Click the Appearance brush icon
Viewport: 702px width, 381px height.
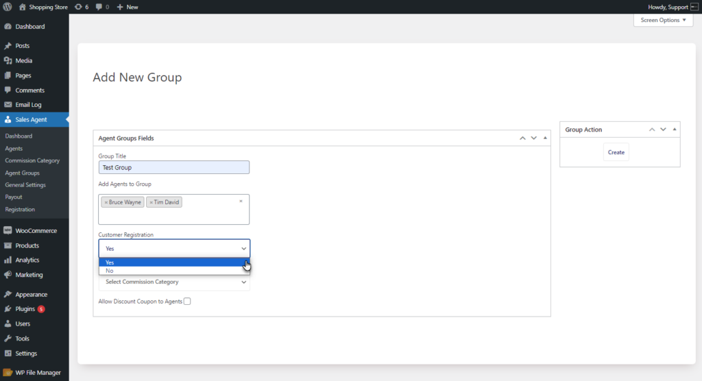tap(8, 294)
